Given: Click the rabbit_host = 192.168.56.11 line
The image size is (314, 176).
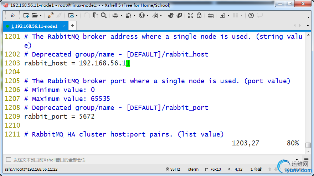Looking at the screenshot, I should 77,63.
